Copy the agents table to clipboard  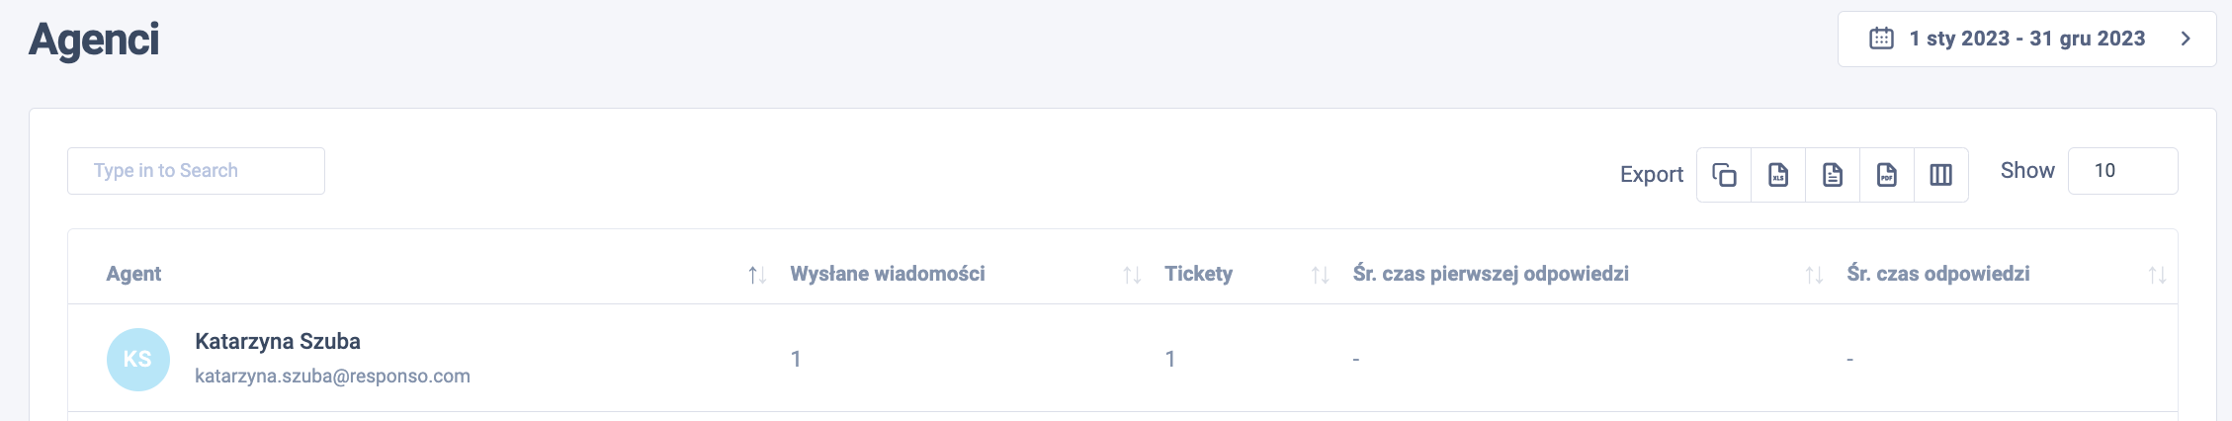pos(1724,175)
